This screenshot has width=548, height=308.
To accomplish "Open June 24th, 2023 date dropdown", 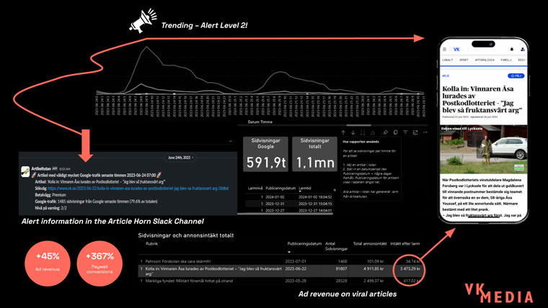I will (180, 158).
